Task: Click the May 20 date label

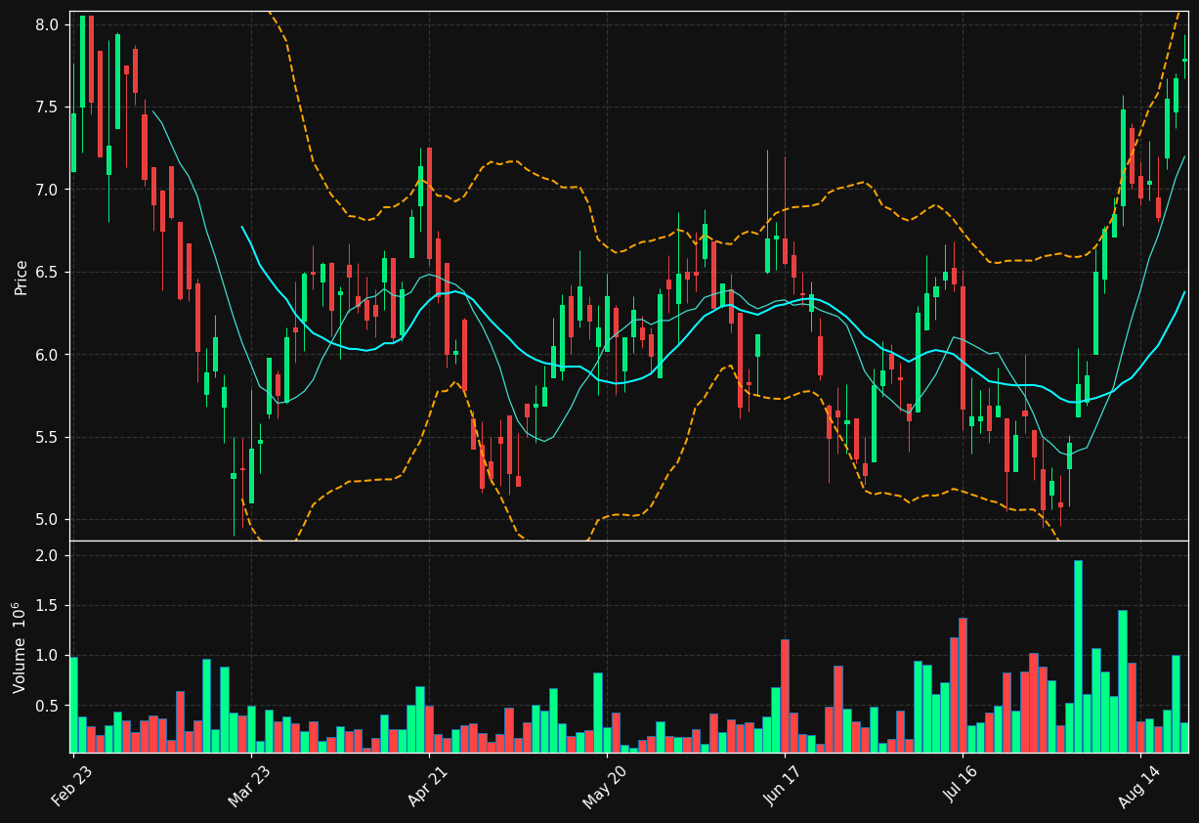Action: click(607, 786)
